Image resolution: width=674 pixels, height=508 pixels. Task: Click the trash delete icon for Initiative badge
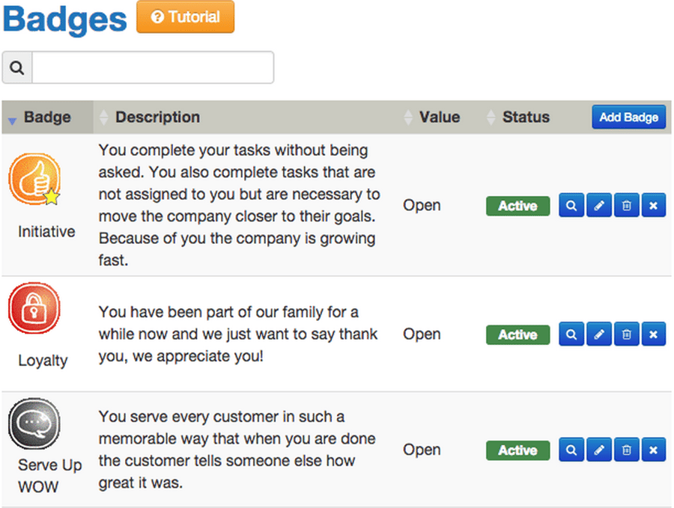click(626, 206)
